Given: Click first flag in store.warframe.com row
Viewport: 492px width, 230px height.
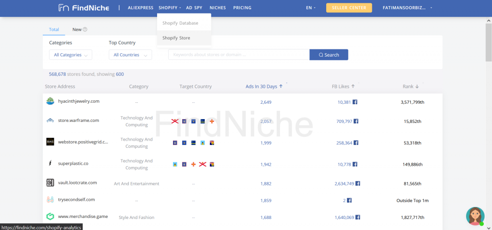Looking at the screenshot, I should [175, 121].
